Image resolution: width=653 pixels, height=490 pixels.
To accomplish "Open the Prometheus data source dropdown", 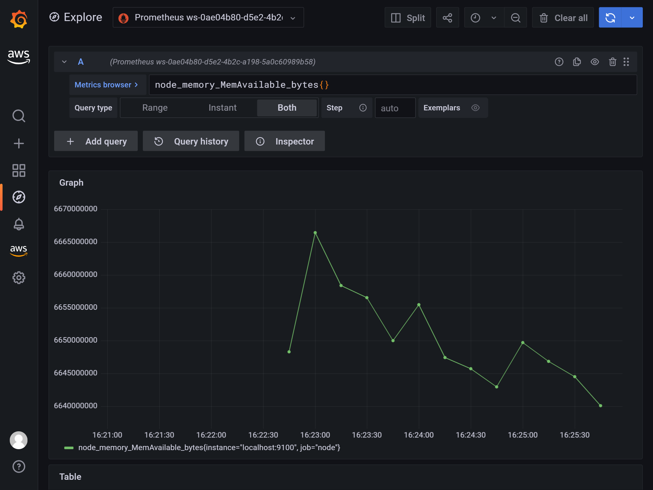I will point(207,18).
